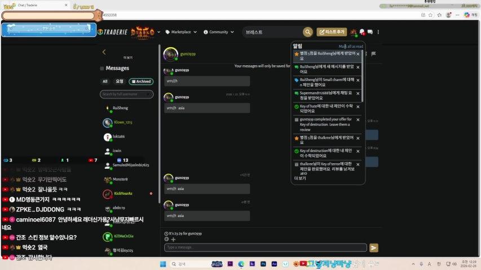Focus the search by username field
The image size is (481, 270).
[x=126, y=94]
